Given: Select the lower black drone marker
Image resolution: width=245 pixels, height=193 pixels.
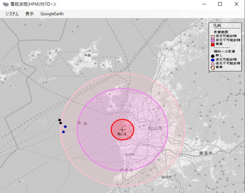Looking at the screenshot, I should (61, 123).
